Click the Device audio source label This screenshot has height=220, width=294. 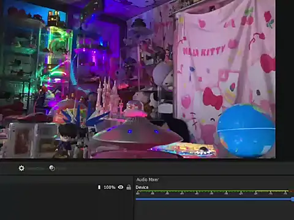(x=142, y=188)
